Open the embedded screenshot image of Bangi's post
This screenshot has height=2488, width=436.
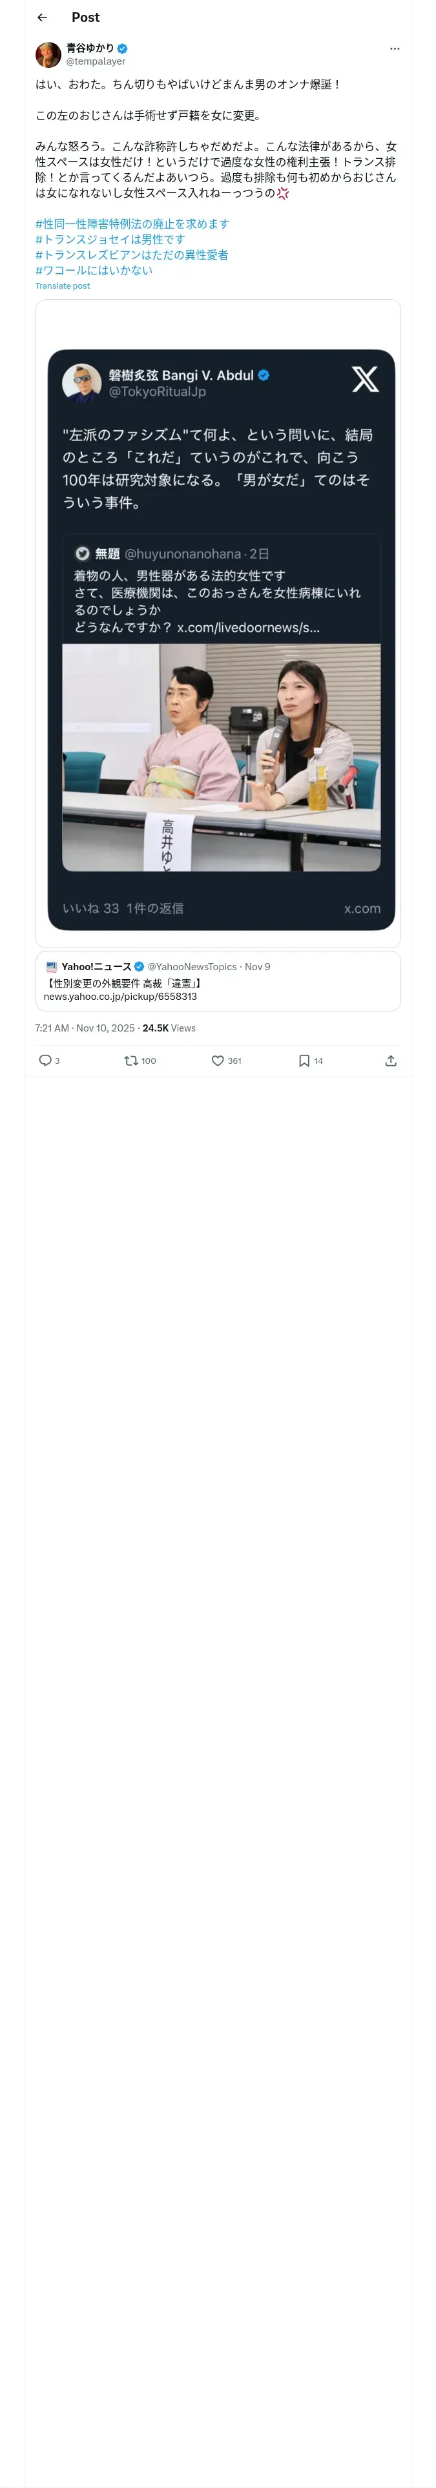click(x=218, y=624)
